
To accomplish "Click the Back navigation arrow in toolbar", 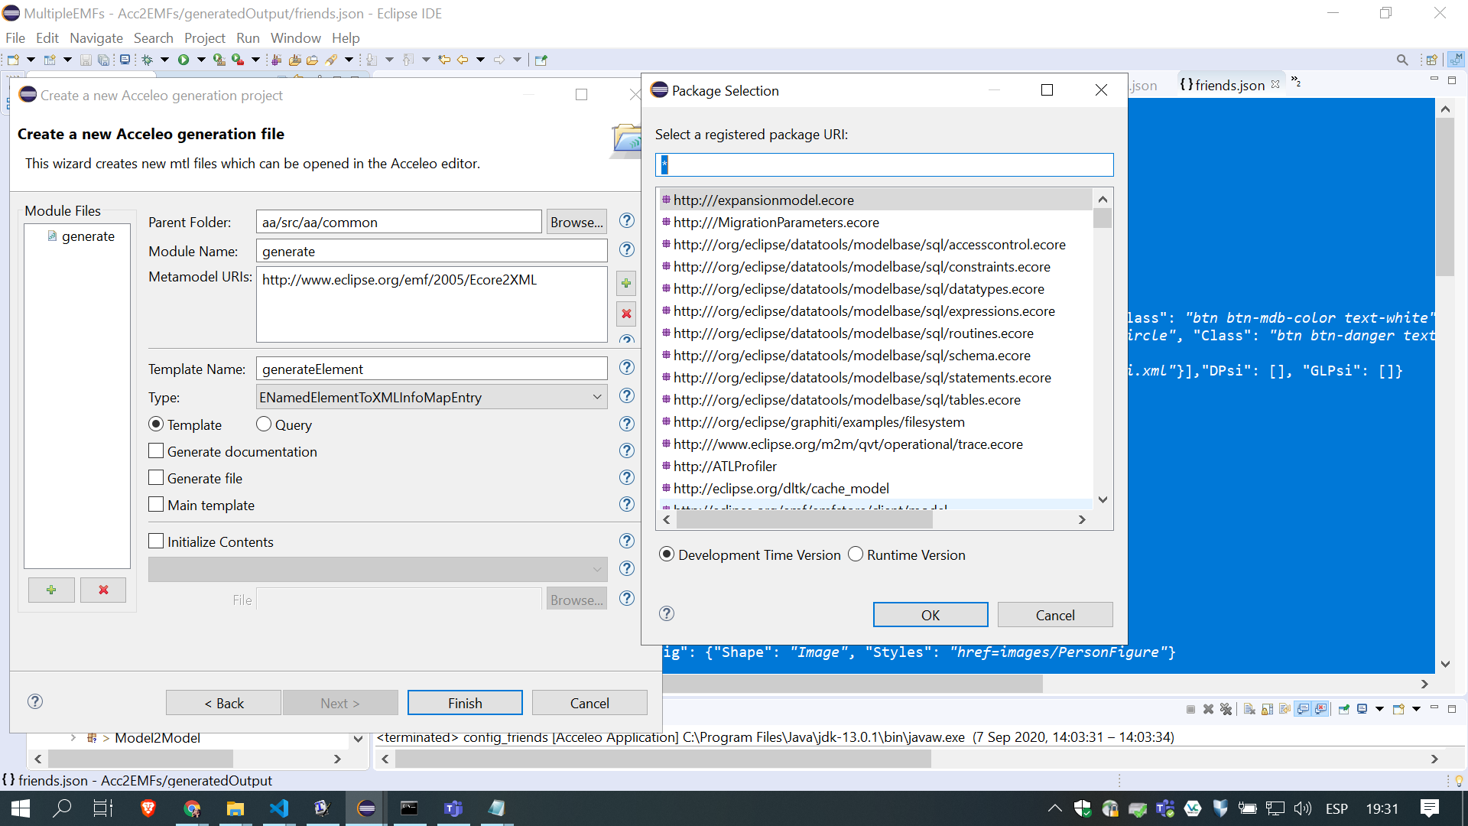I will [x=463, y=60].
